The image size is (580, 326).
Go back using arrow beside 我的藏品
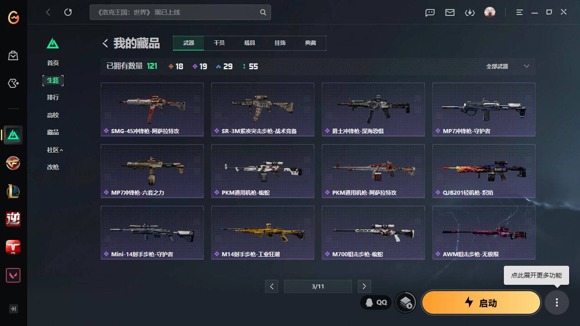point(105,43)
